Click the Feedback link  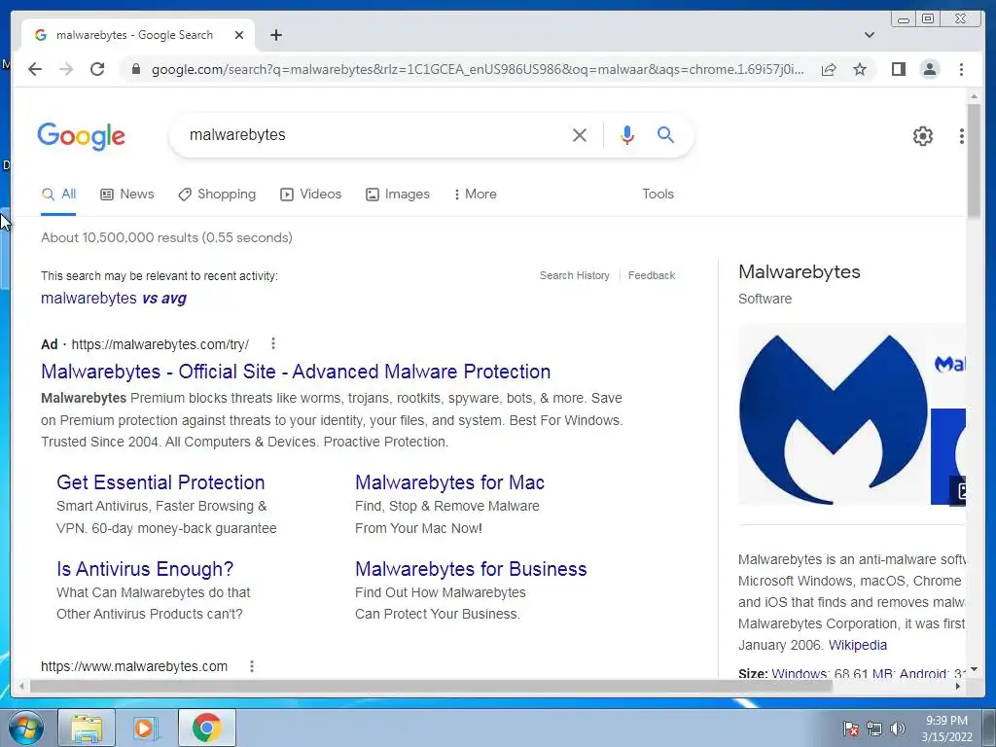click(x=651, y=275)
